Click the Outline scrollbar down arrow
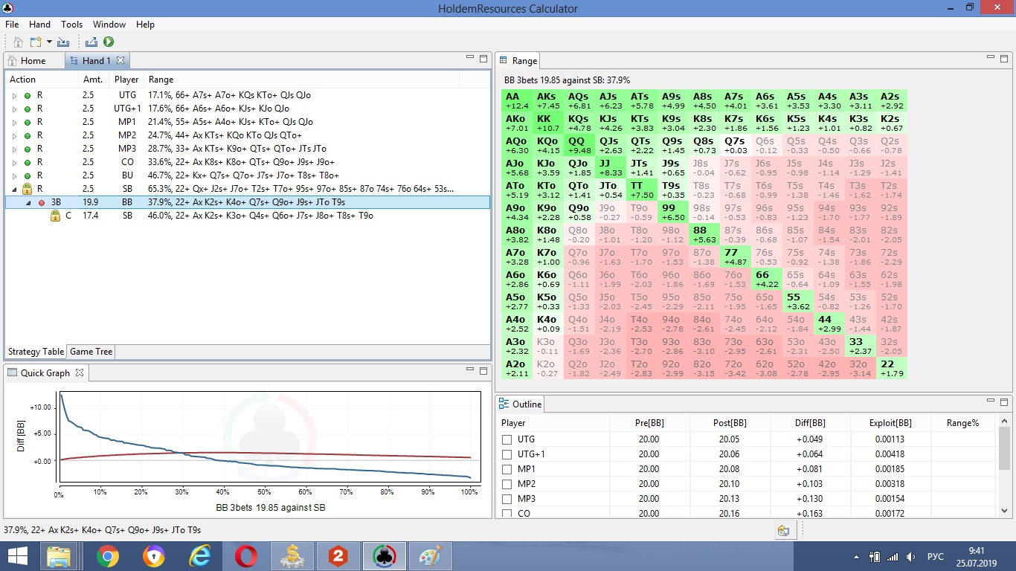Image resolution: width=1016 pixels, height=571 pixels. click(1004, 511)
